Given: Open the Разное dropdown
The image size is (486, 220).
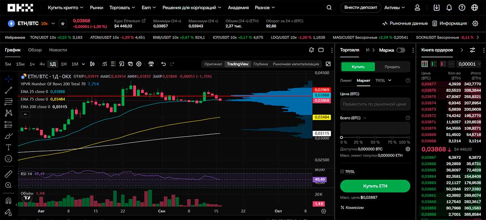Looking at the screenshot, I should click(265, 8).
